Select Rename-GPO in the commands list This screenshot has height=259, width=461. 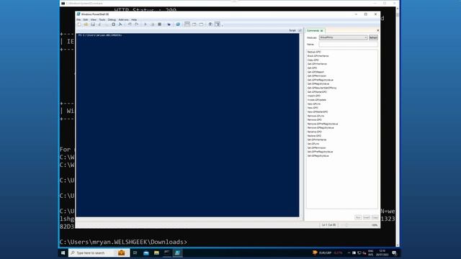tap(314, 132)
